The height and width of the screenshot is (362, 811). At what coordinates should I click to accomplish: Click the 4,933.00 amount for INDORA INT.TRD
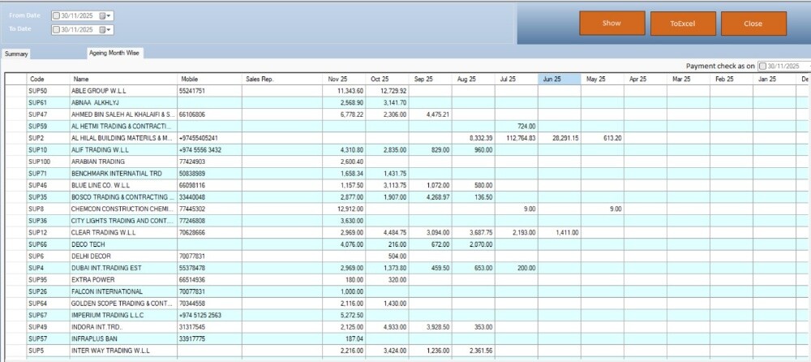tap(388, 327)
